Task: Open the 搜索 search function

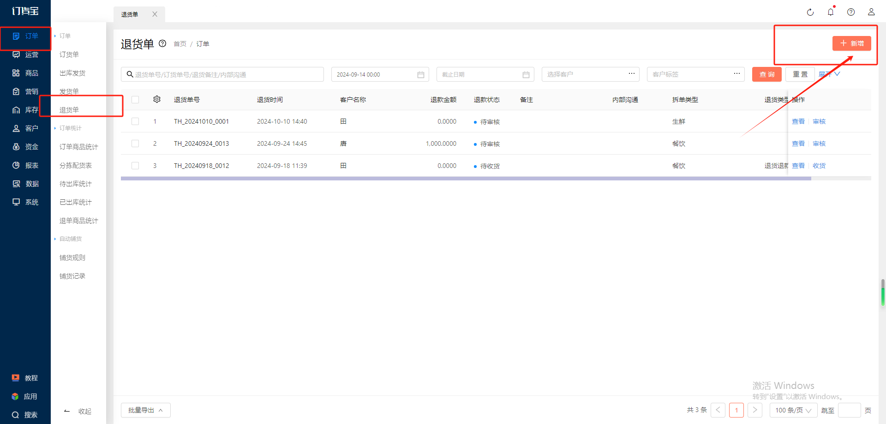Action: (25, 415)
